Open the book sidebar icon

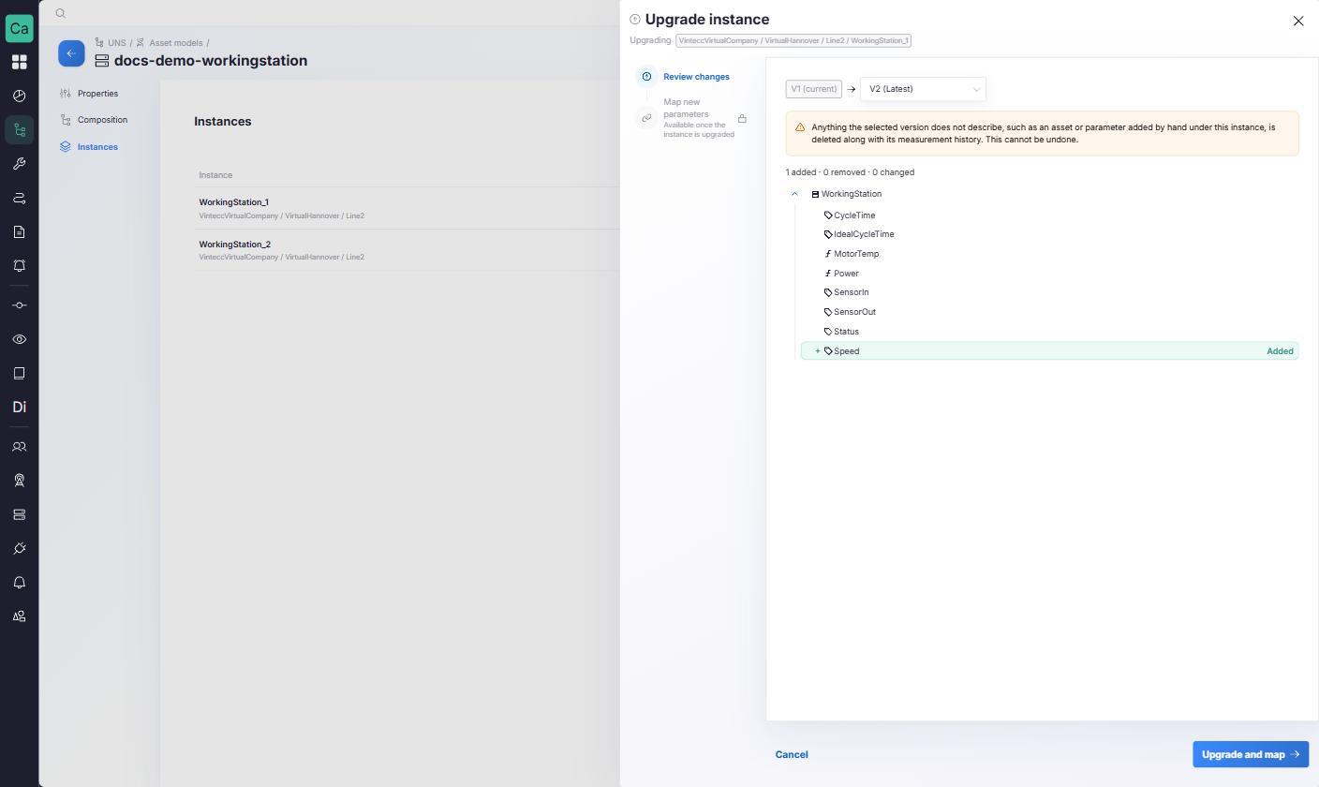pos(19,373)
